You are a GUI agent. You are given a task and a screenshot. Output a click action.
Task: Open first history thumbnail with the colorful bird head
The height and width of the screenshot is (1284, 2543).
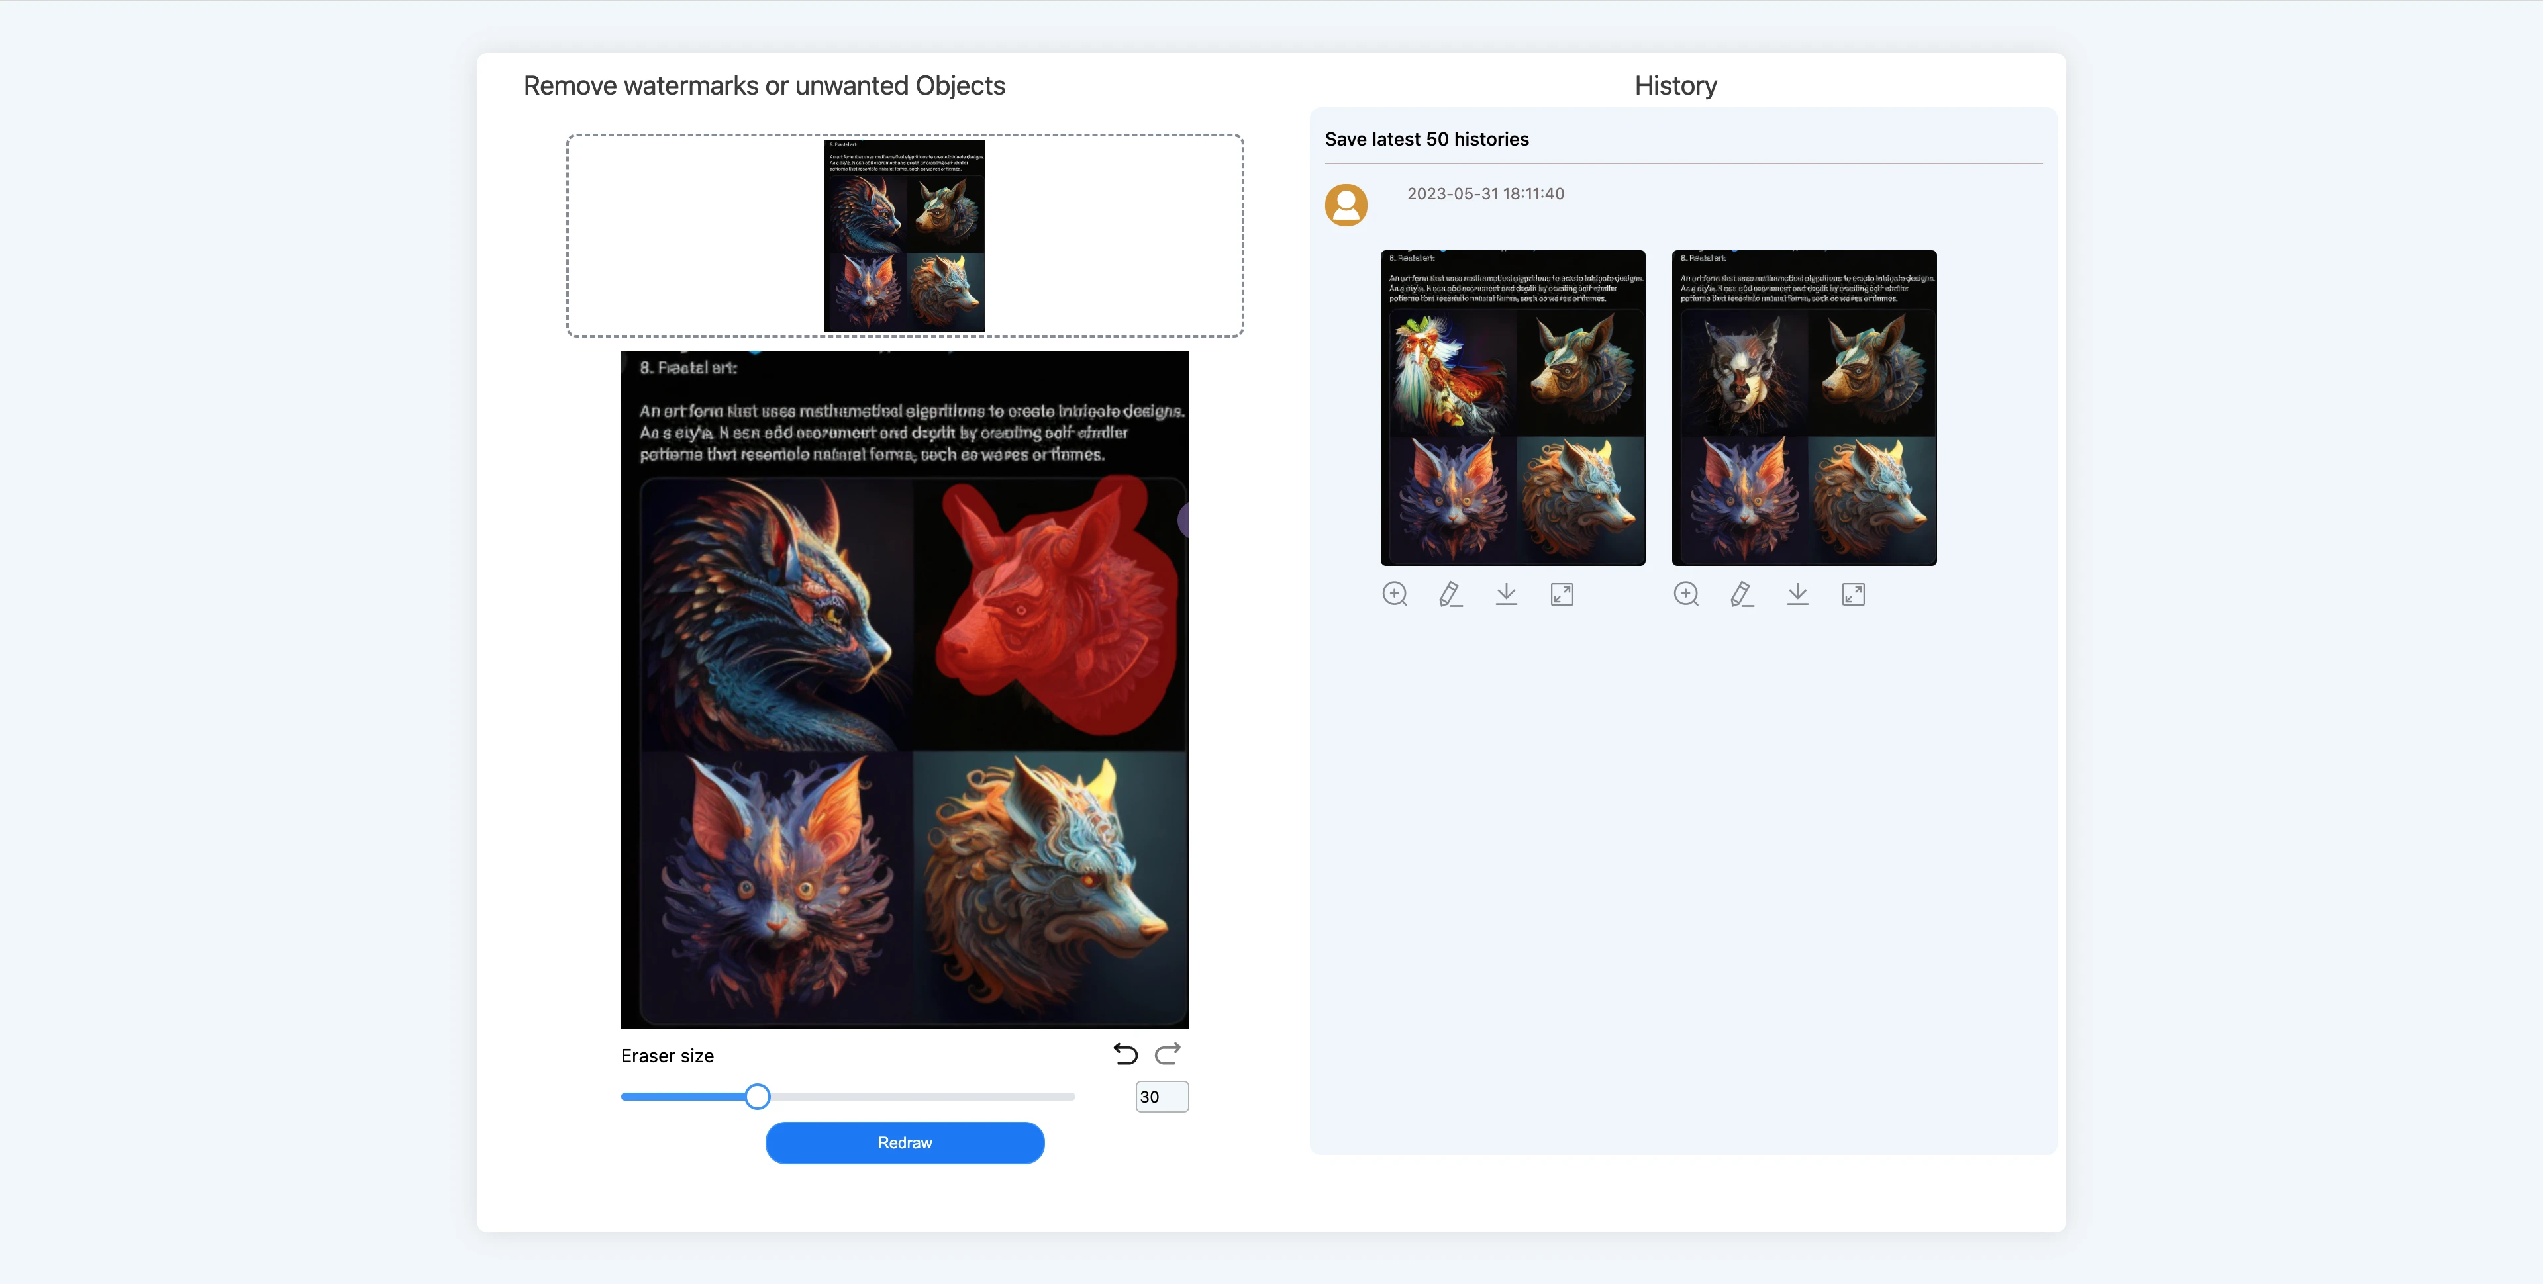(x=1513, y=408)
